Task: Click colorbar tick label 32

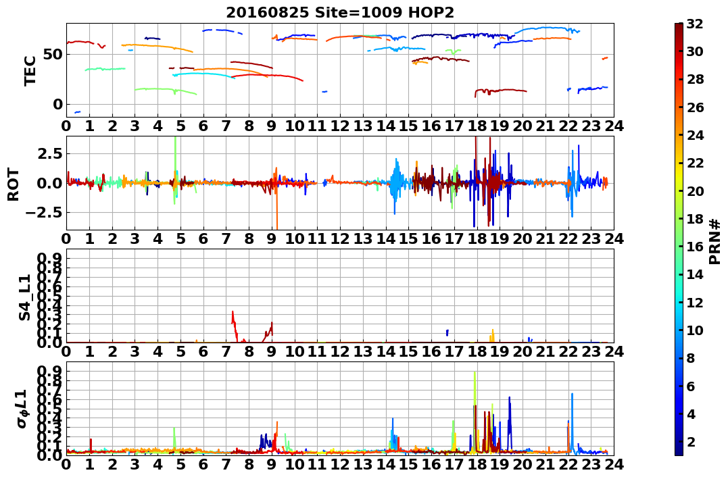Action: click(695, 24)
